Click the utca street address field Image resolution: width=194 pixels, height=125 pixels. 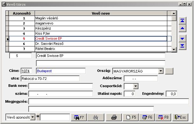[50, 79]
